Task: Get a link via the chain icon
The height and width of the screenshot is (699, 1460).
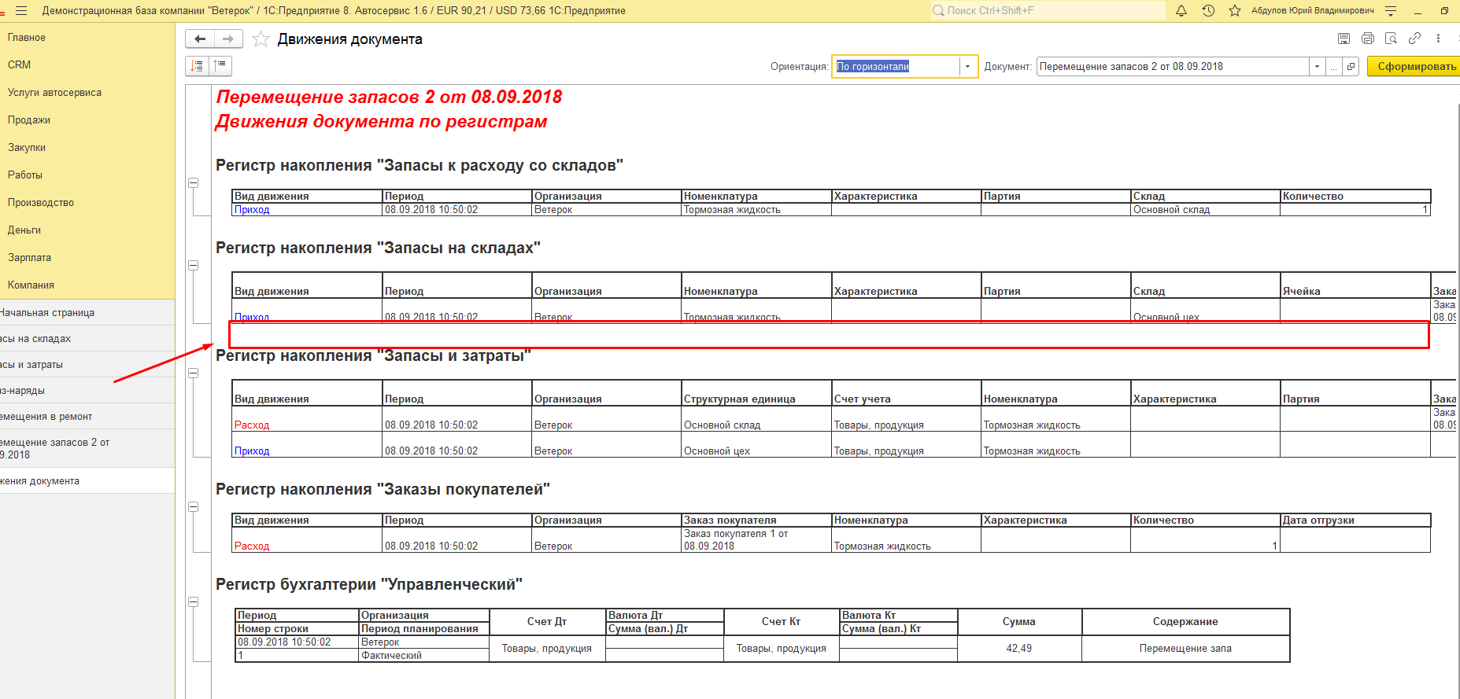Action: 1414,39
